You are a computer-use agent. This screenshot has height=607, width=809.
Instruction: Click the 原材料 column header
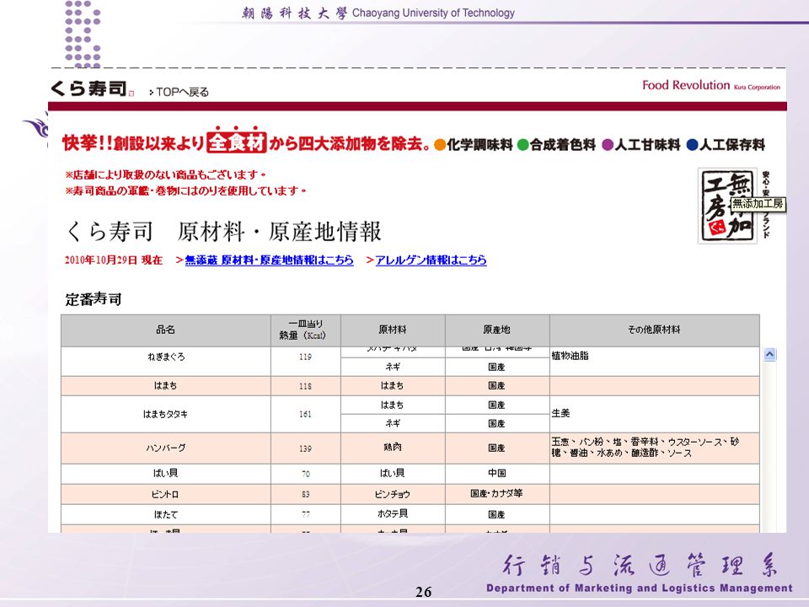[x=393, y=330]
